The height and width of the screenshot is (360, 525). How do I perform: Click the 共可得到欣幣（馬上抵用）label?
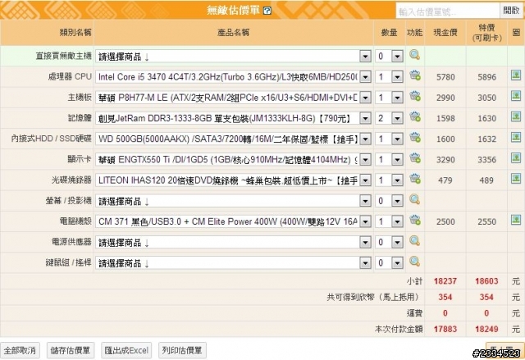coord(373,297)
